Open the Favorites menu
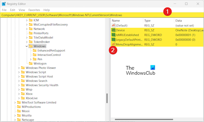 tap(34, 10)
